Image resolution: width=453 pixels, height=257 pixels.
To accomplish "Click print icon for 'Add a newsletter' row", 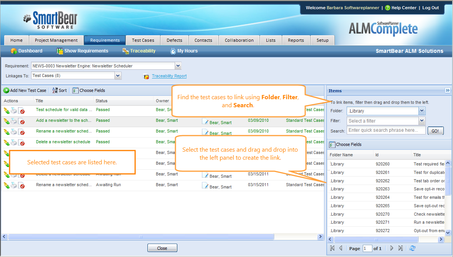I will point(14,121).
